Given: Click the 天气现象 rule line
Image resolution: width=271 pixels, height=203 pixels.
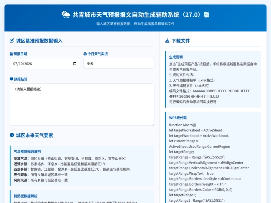Looking at the screenshot, I should point(41,175).
